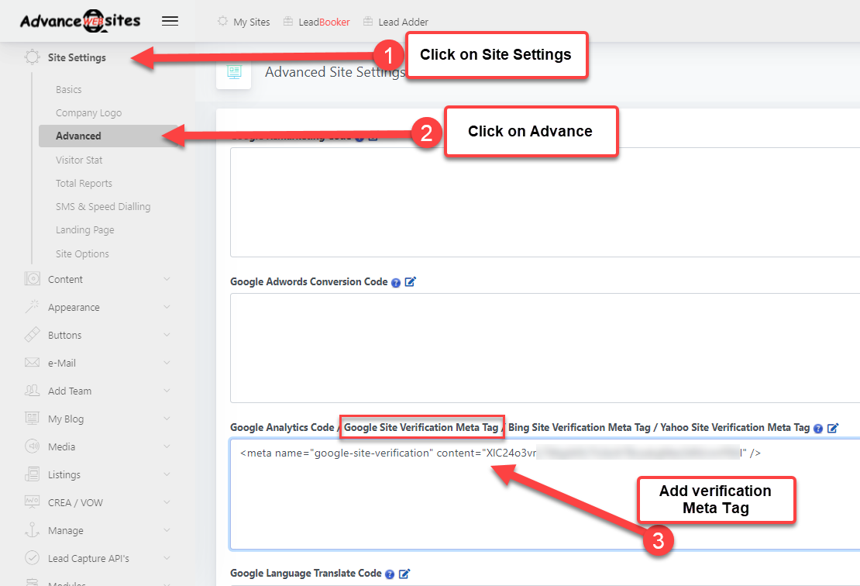Image resolution: width=860 pixels, height=586 pixels.
Task: Open LeadBooker from the top bar
Action: coord(317,22)
